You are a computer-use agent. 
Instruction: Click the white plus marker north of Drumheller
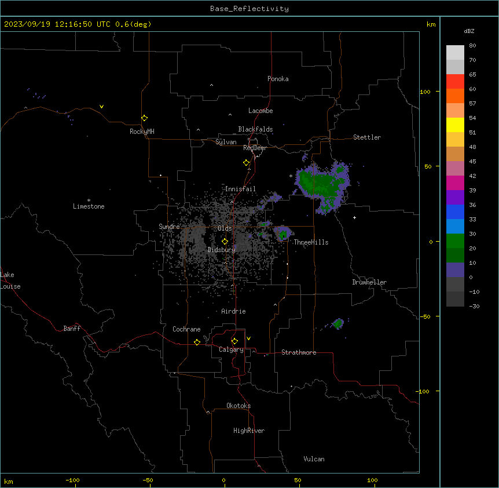pos(354,217)
